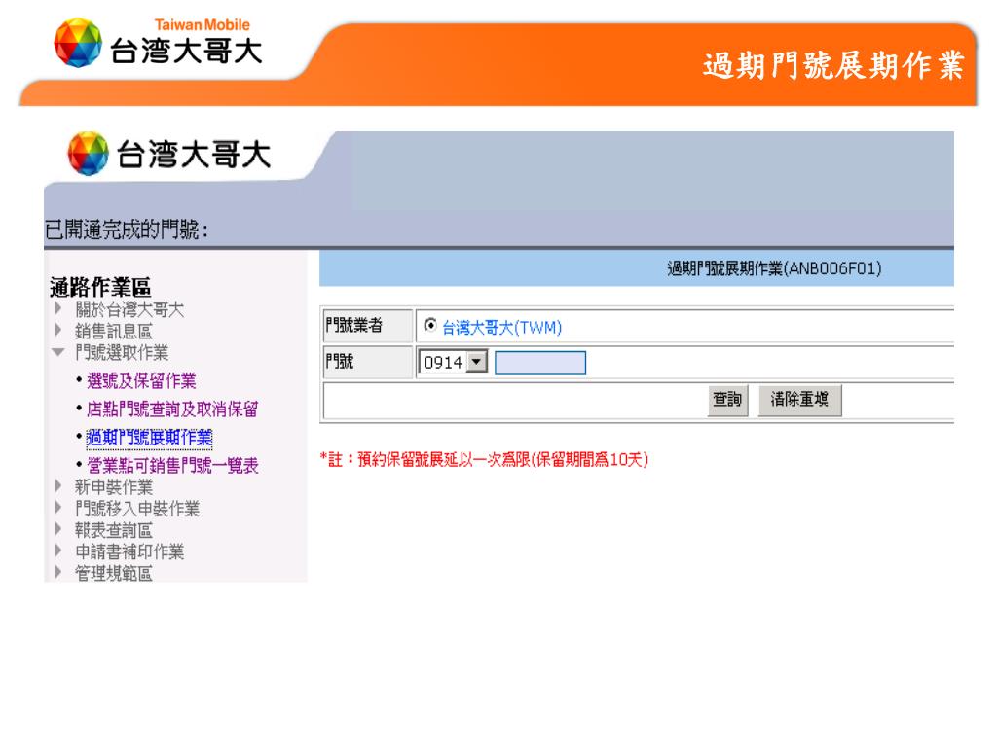Click the Taiwan Mobile logo in the top banner
Image resolution: width=997 pixels, height=747 pixels.
click(x=158, y=43)
